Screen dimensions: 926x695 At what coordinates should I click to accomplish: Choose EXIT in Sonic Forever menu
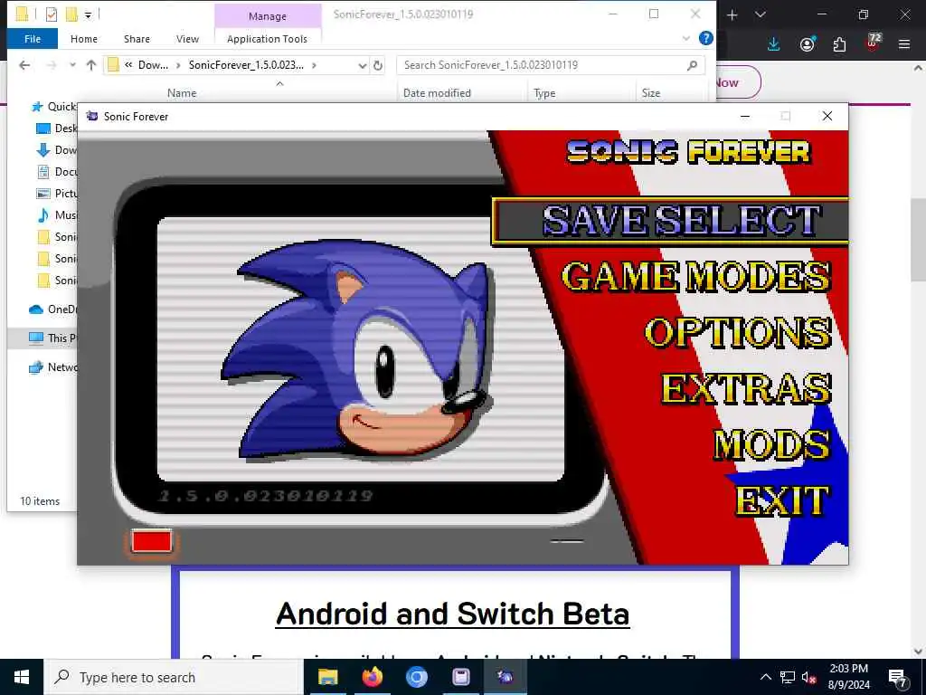[782, 501]
